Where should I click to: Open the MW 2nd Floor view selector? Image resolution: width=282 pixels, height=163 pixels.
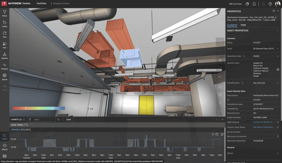[x=235, y=4]
